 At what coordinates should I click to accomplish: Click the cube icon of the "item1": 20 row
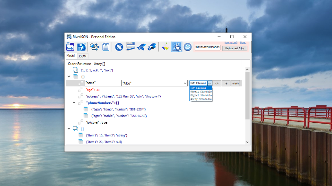click(81, 142)
